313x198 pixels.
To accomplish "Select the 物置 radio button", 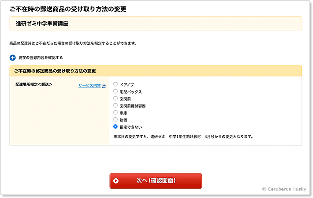I will [x=116, y=119].
